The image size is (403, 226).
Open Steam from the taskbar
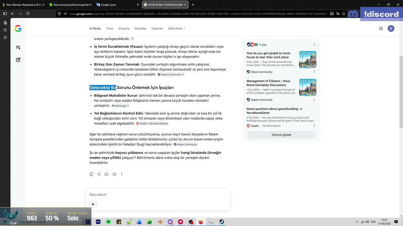click(x=222, y=222)
